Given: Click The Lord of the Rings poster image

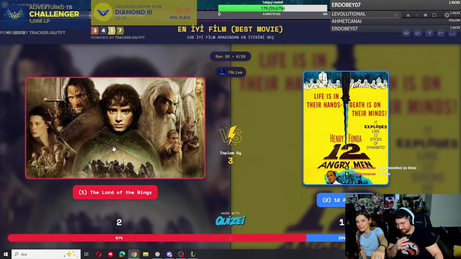Looking at the screenshot, I should [x=115, y=128].
